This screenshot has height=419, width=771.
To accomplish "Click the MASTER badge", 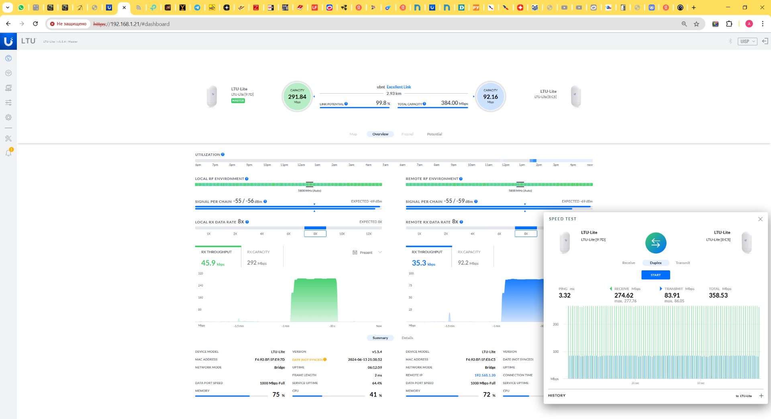I will point(238,101).
